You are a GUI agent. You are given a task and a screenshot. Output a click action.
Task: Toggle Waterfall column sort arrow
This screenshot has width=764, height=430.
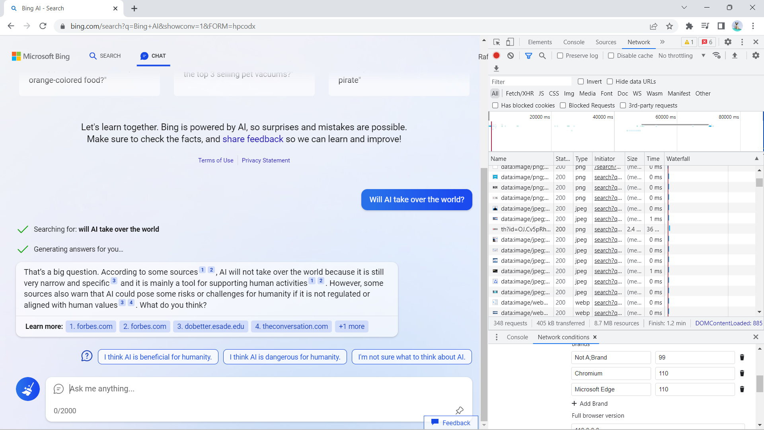(x=757, y=158)
